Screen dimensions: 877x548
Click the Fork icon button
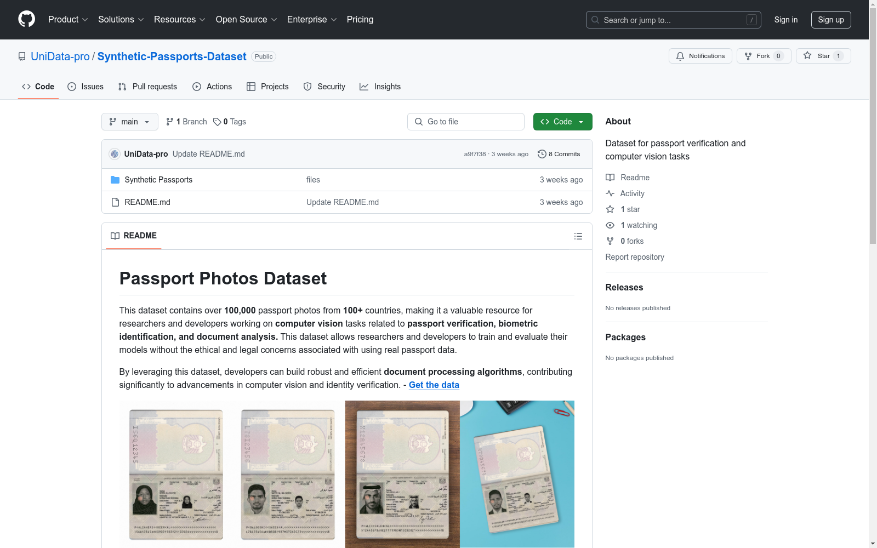tap(748, 55)
